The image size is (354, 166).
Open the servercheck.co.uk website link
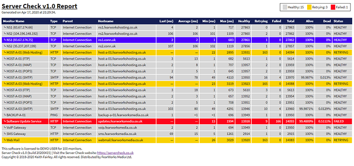click(115, 153)
